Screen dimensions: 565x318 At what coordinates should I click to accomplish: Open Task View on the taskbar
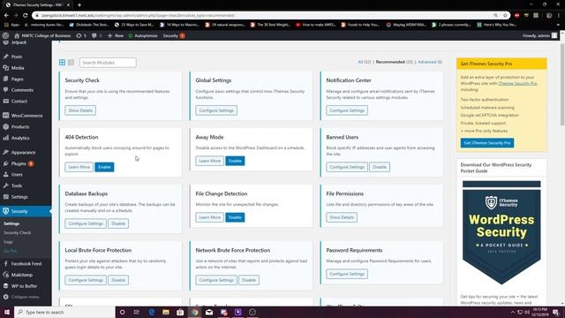tap(137, 312)
